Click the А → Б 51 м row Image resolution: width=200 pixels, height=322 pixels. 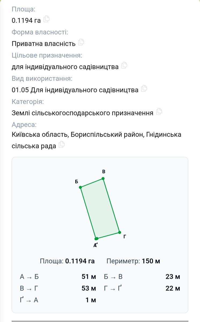58,277
